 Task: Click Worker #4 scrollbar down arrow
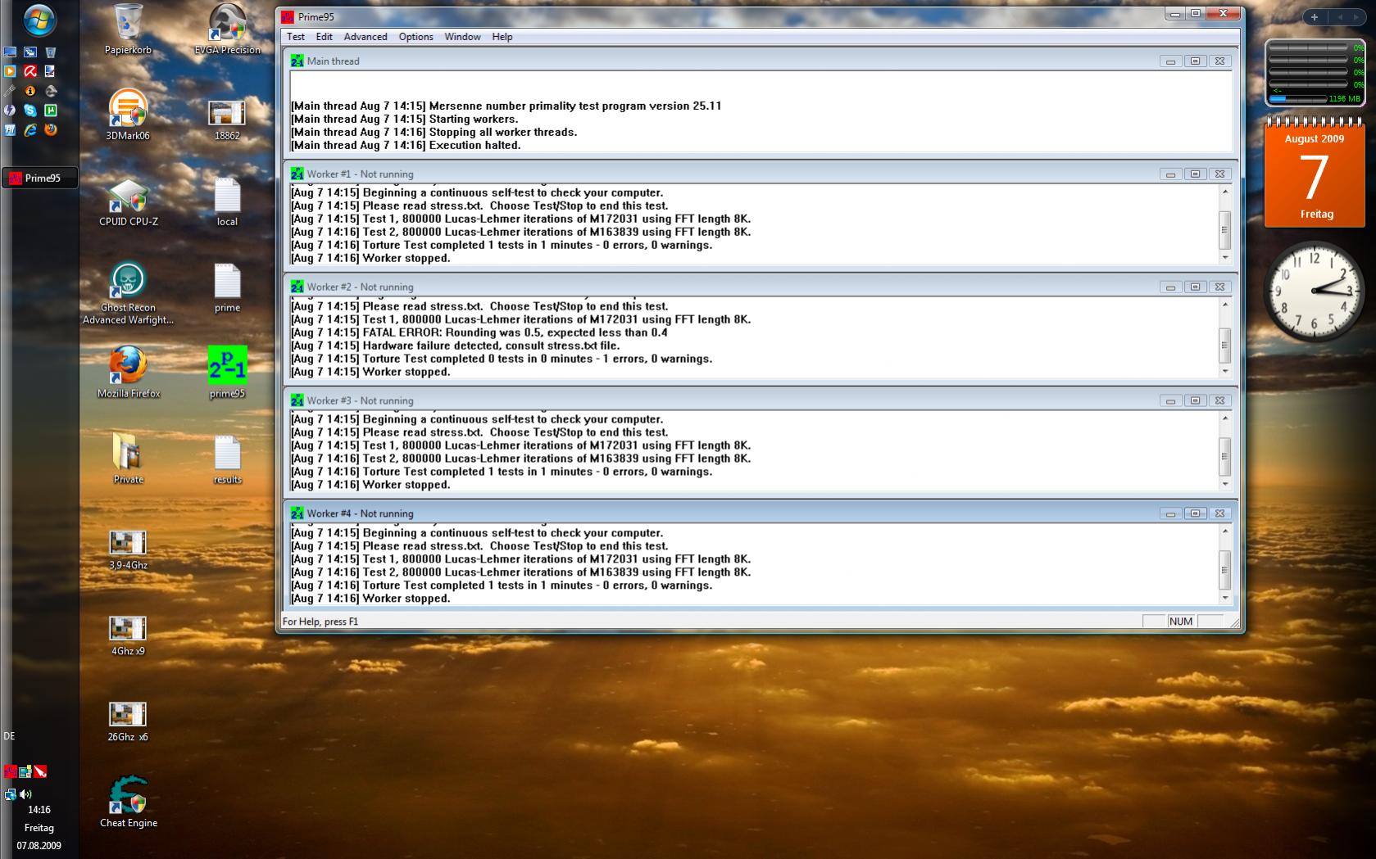tap(1225, 598)
